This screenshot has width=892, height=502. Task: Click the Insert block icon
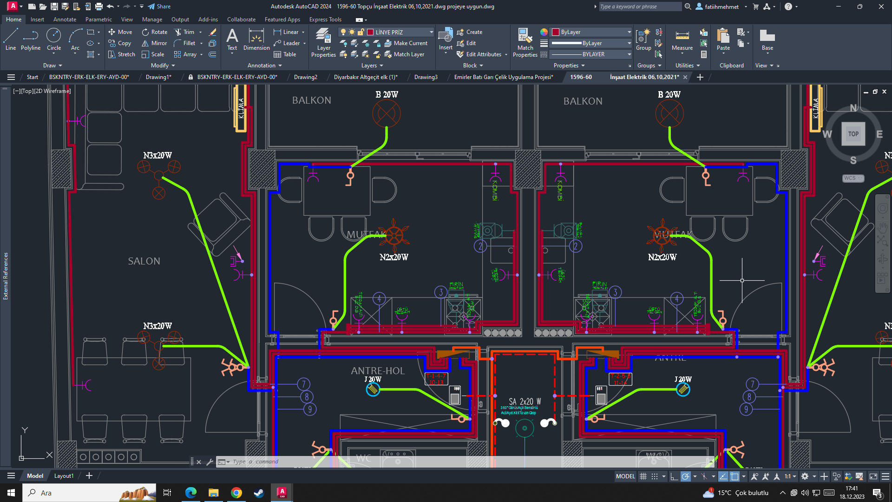(445, 36)
